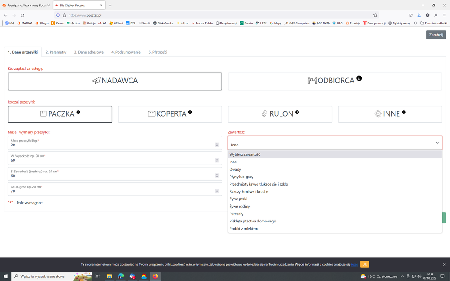Bookmark this page with star icon

click(375, 15)
